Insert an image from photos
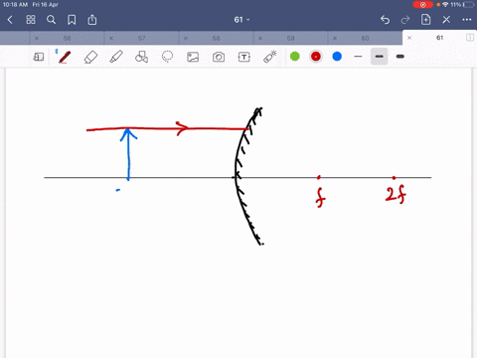 193,57
